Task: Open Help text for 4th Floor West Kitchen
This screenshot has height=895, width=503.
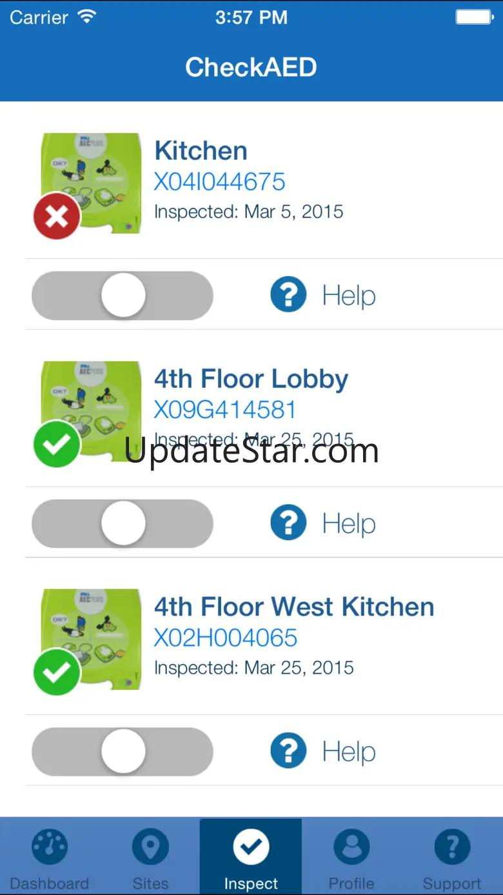Action: coord(349,752)
